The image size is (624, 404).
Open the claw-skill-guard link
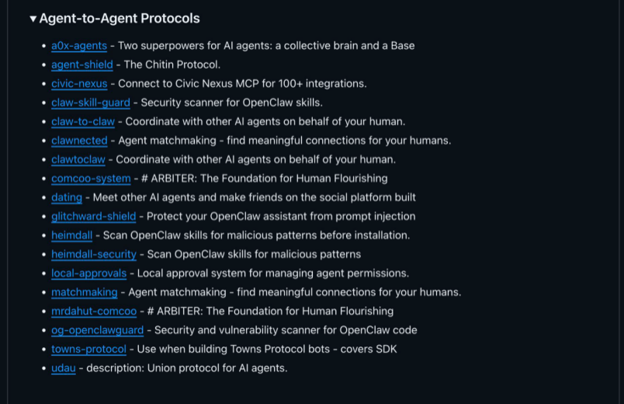91,103
